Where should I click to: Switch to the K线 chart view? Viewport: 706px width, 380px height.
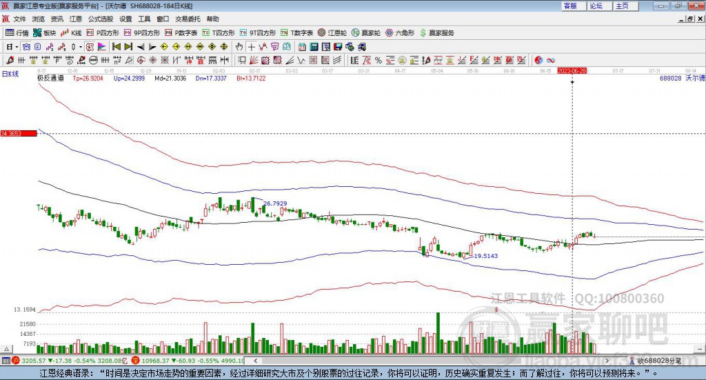[71, 33]
